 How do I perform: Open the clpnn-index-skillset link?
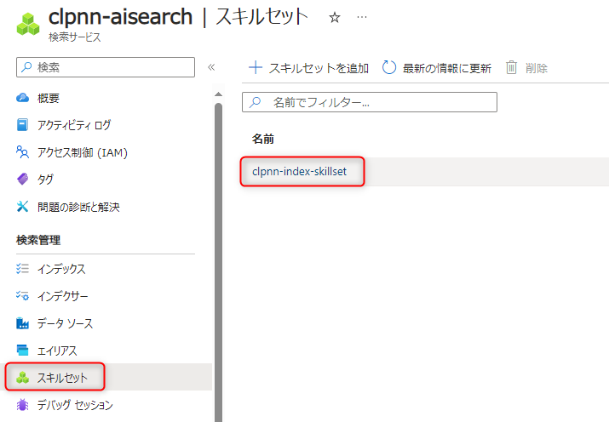(x=302, y=172)
